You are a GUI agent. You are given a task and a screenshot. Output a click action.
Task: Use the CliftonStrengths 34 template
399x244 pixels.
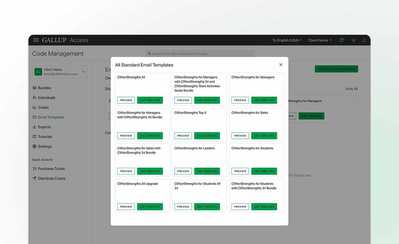point(150,100)
